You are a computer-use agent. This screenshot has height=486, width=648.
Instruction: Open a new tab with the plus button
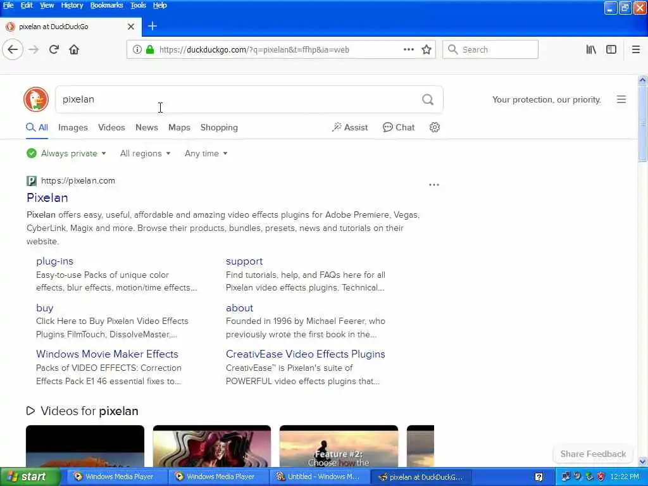152,26
